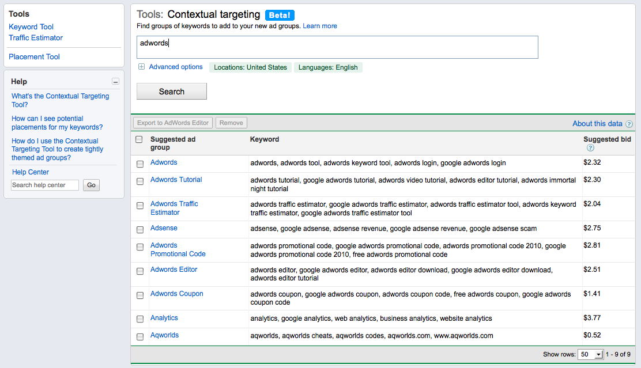
Task: Check the Adwords Tutorial row checkbox
Action: 140,181
